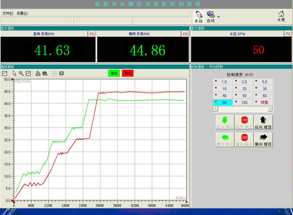The width and height of the screenshot is (293, 215).
Task: Toggle the green vertical curve legend swatch
Action: tap(114, 73)
